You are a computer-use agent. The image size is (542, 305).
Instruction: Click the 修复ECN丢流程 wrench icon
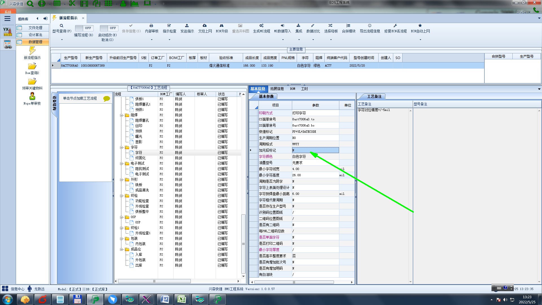pyautogui.click(x=395, y=26)
